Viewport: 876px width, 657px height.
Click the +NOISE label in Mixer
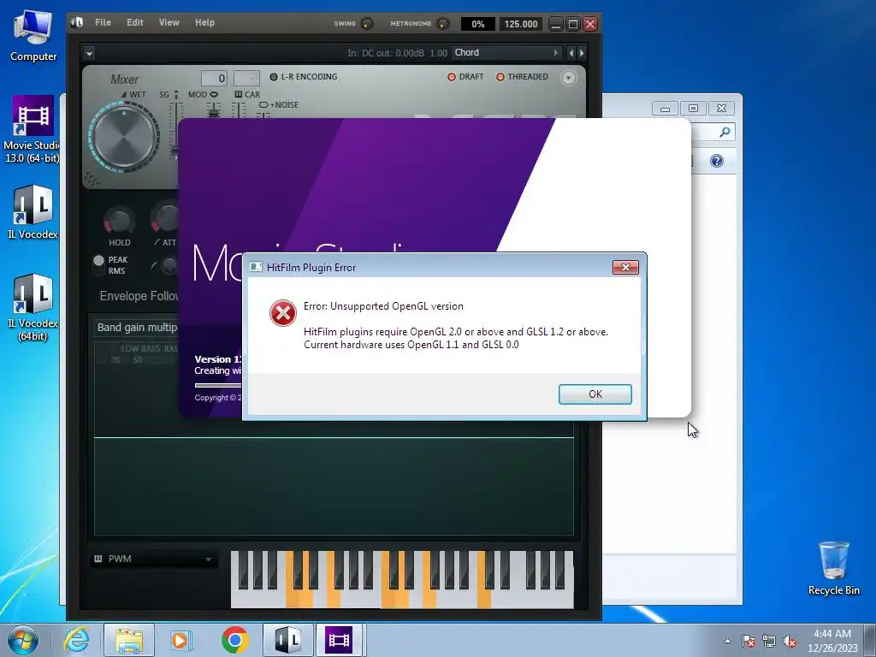click(279, 104)
